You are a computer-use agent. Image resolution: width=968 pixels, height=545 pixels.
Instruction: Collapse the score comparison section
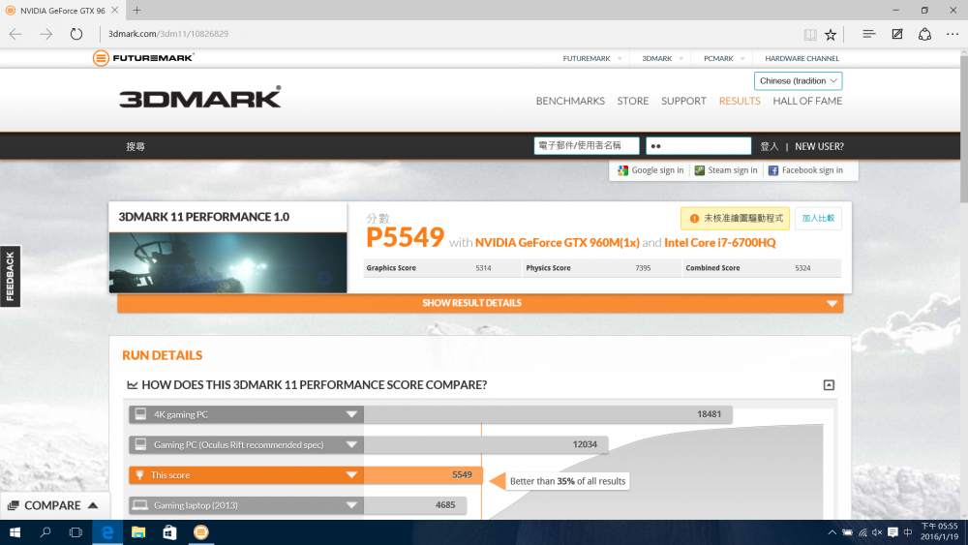829,385
